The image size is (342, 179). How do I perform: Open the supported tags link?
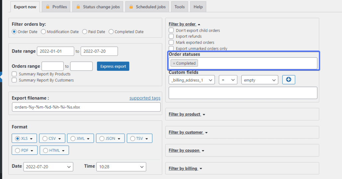click(145, 98)
